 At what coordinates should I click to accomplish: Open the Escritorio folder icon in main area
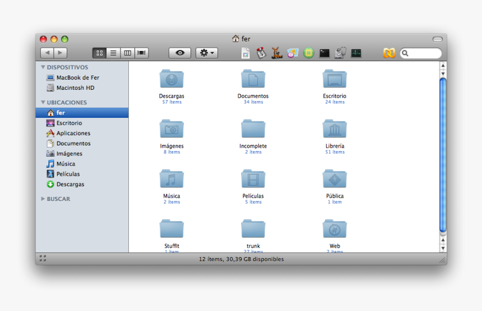pos(335,79)
